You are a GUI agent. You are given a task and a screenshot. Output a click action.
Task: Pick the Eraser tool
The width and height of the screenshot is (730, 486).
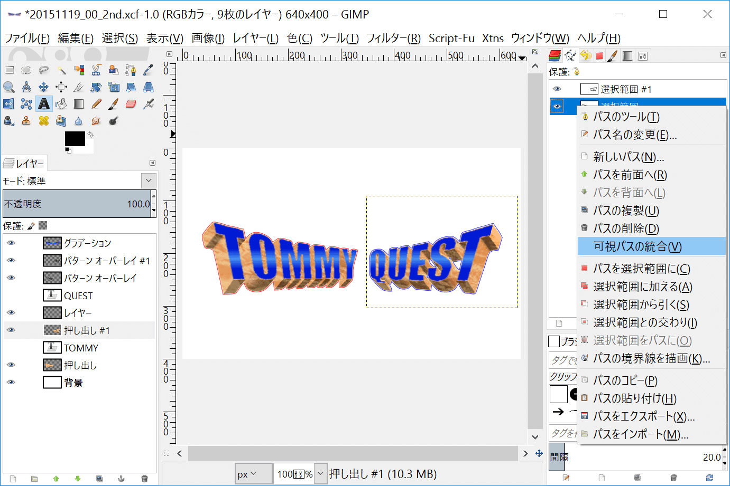coord(131,104)
